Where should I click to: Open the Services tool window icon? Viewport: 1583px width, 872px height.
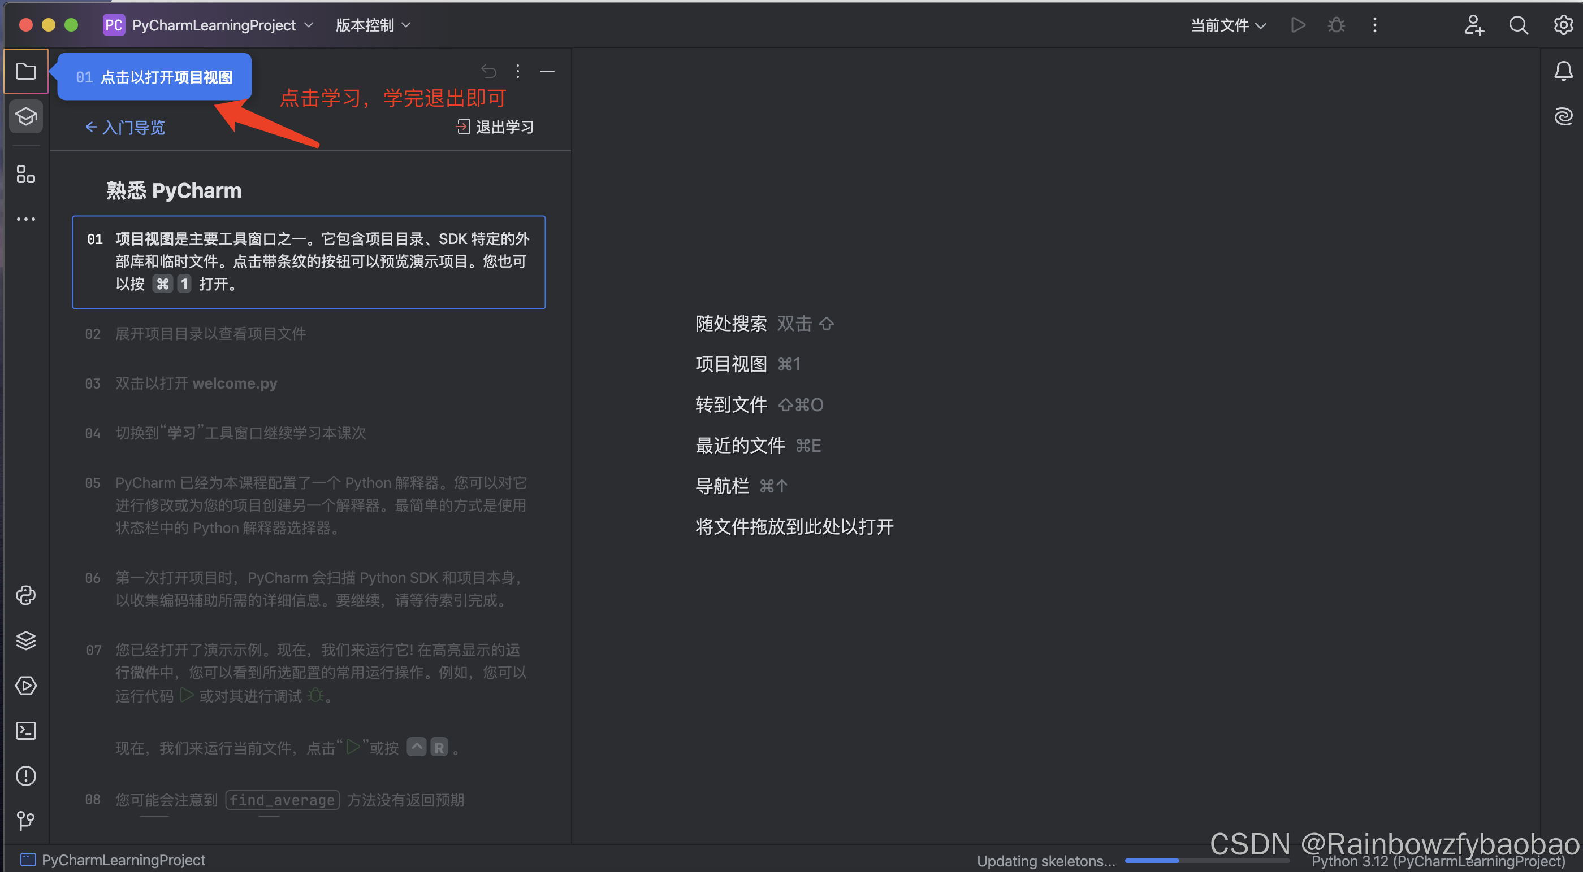click(x=26, y=685)
